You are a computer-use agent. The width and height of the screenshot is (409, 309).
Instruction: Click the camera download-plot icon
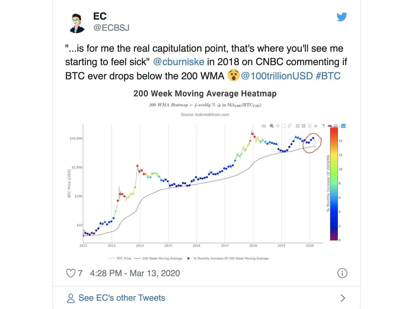pos(264,126)
